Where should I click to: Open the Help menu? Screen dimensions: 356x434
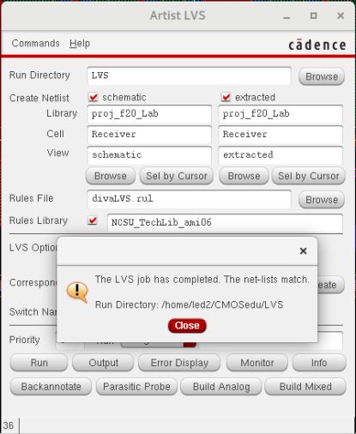[80, 44]
